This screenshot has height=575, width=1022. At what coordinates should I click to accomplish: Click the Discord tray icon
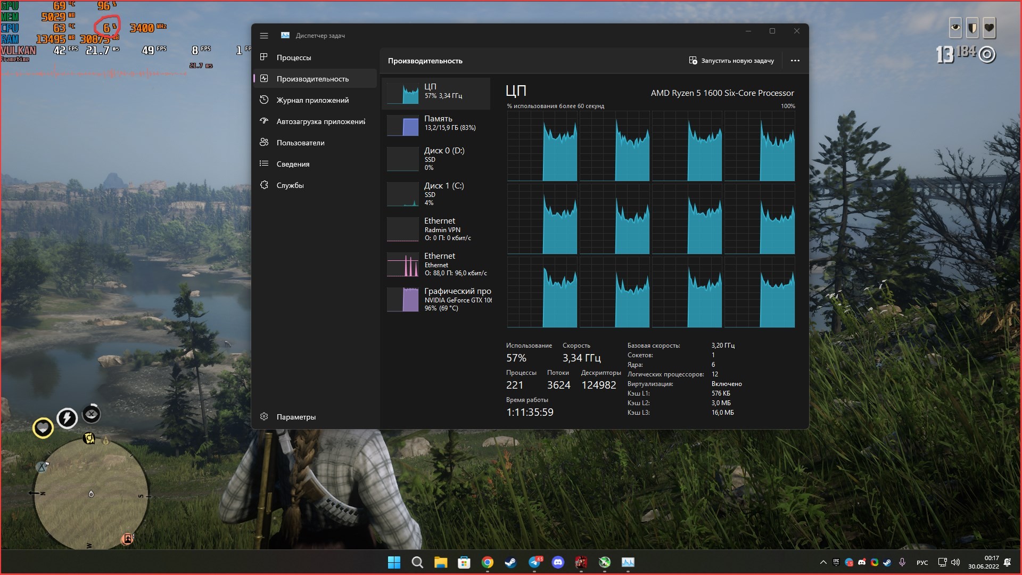862,562
